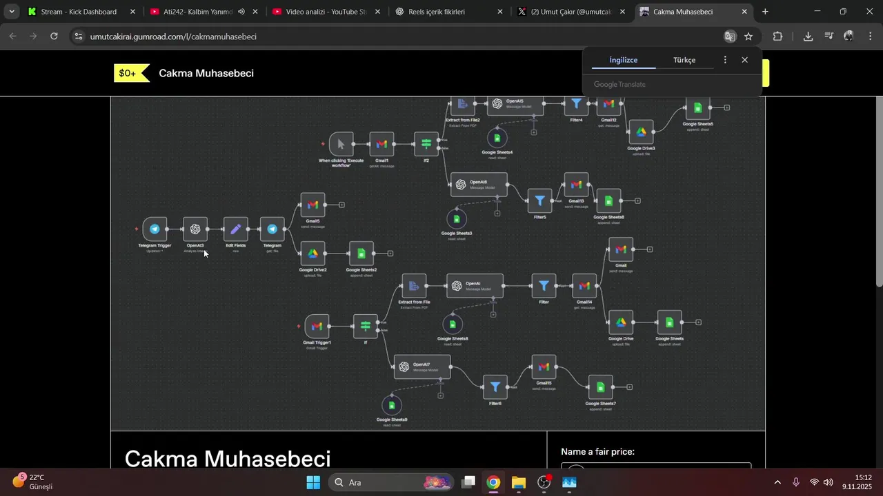Select the If2 branch node
Screen dimensions: 883x496
pyautogui.click(x=426, y=144)
